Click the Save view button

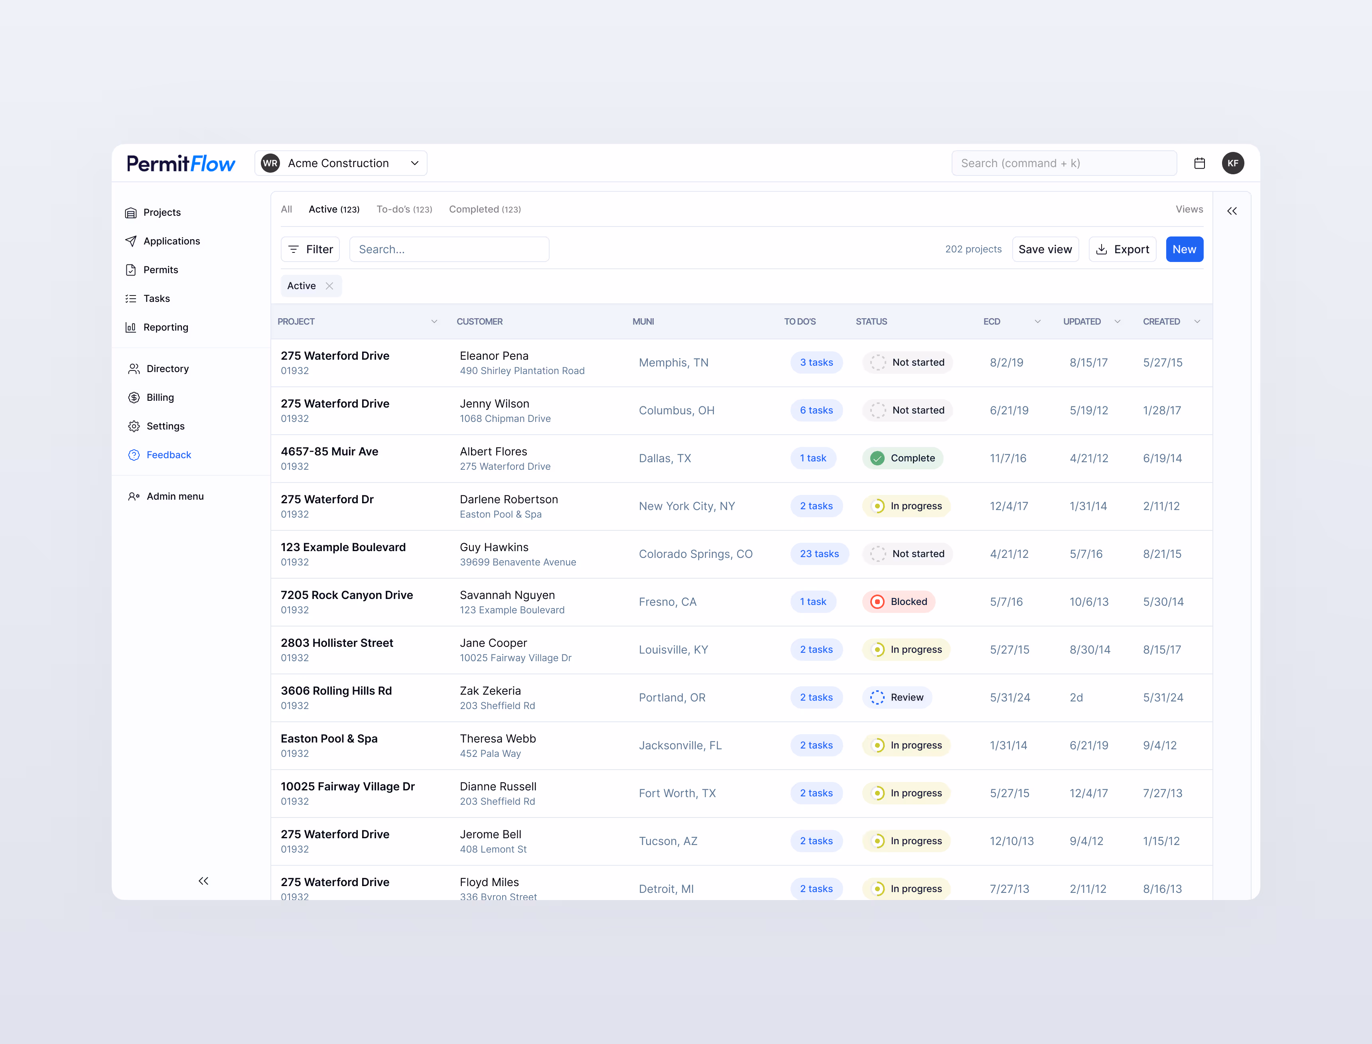pos(1045,249)
